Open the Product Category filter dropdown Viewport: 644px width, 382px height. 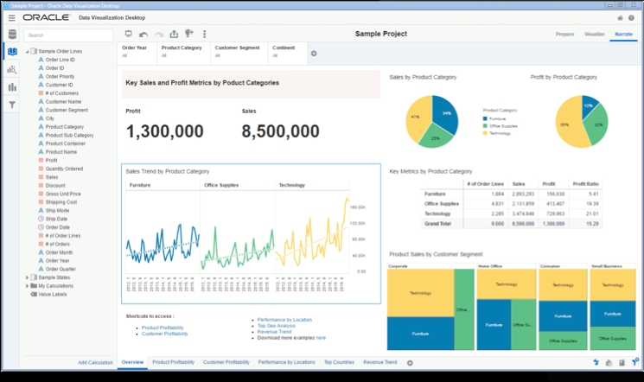click(183, 54)
